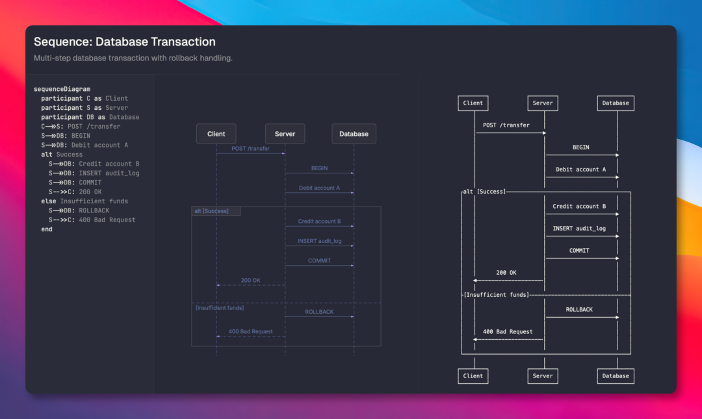Select the Client box in the rendered diagram
Screen dimensions: 702x419
tap(216, 134)
